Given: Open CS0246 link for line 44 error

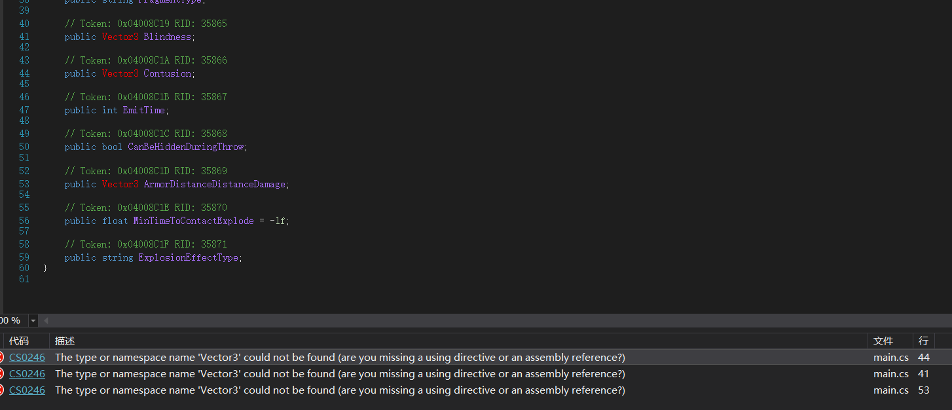Looking at the screenshot, I should (x=27, y=357).
